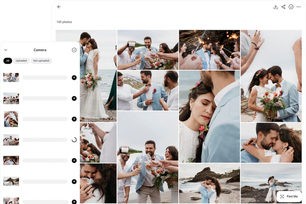Select all items via Camera panel checkmark

[74, 50]
